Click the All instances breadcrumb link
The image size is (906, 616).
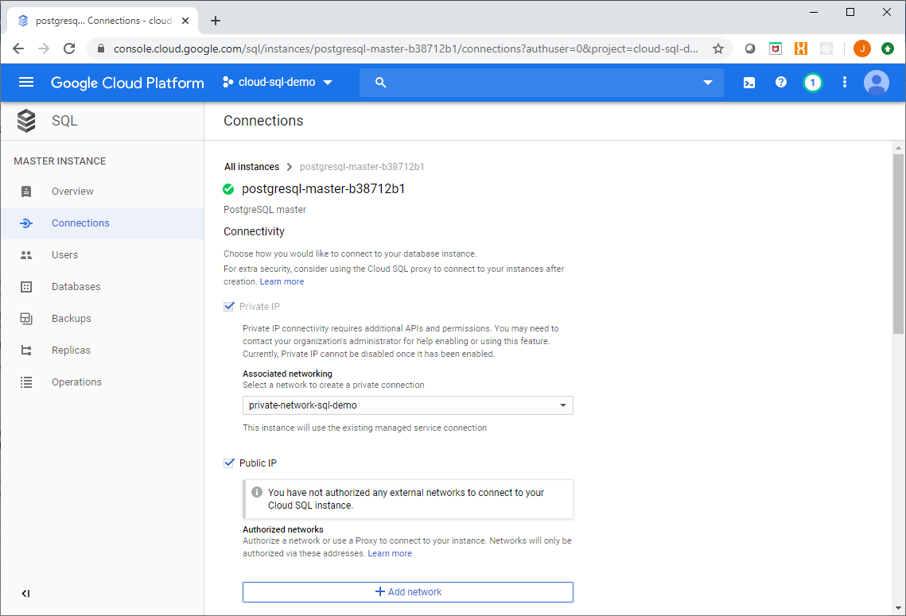point(251,167)
